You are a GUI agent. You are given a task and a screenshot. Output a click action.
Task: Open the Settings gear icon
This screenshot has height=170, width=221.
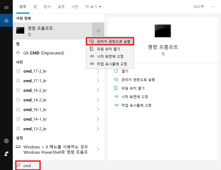pyautogui.click(x=6, y=141)
